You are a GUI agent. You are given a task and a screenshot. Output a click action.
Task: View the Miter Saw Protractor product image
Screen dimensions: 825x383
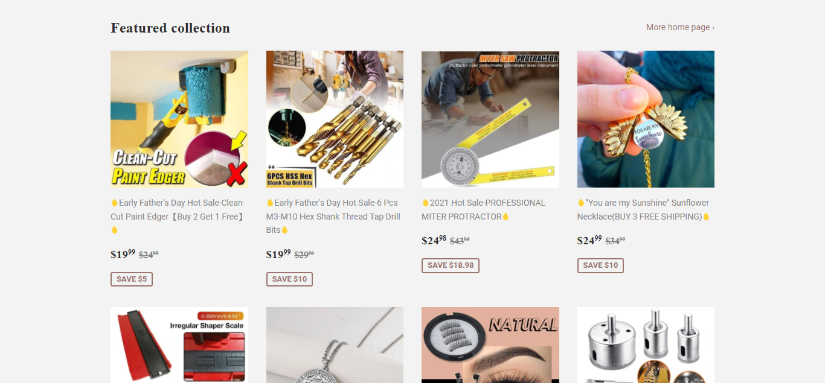coord(490,119)
